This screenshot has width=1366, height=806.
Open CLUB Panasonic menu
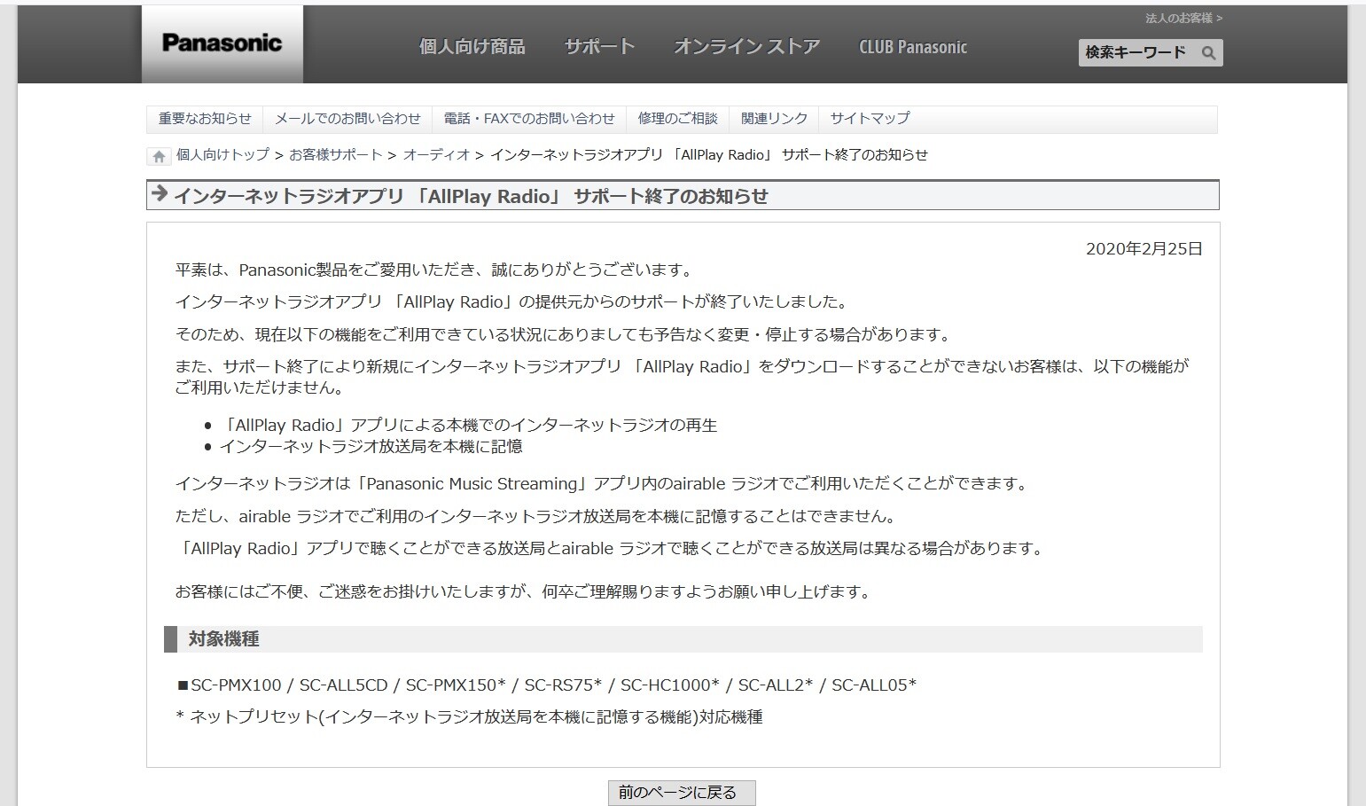913,47
